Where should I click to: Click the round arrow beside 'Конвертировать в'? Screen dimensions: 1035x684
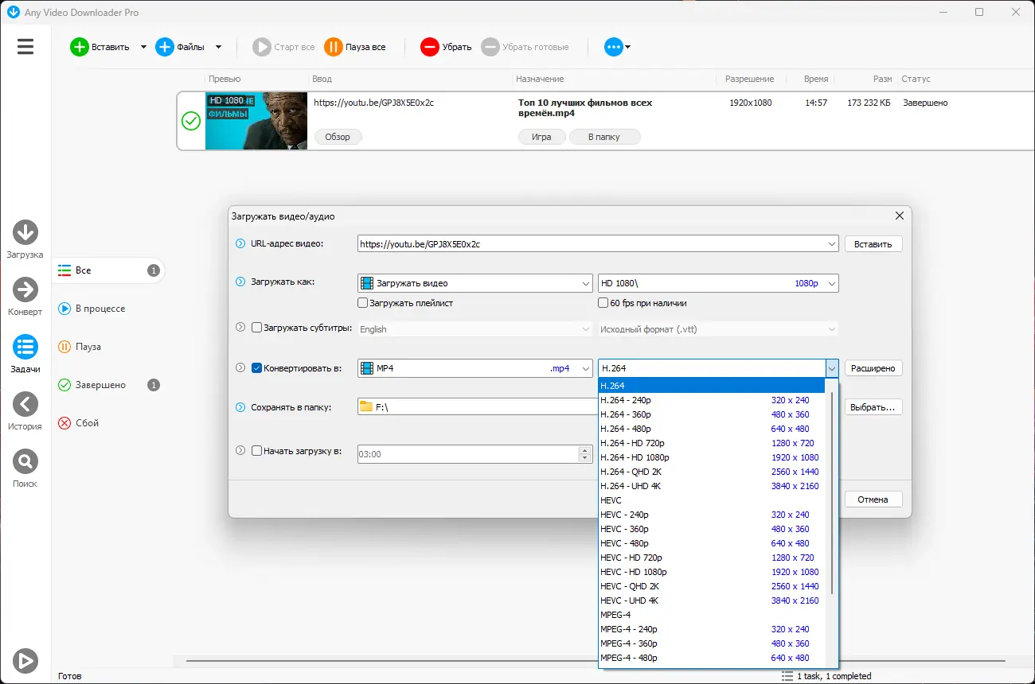pos(240,367)
